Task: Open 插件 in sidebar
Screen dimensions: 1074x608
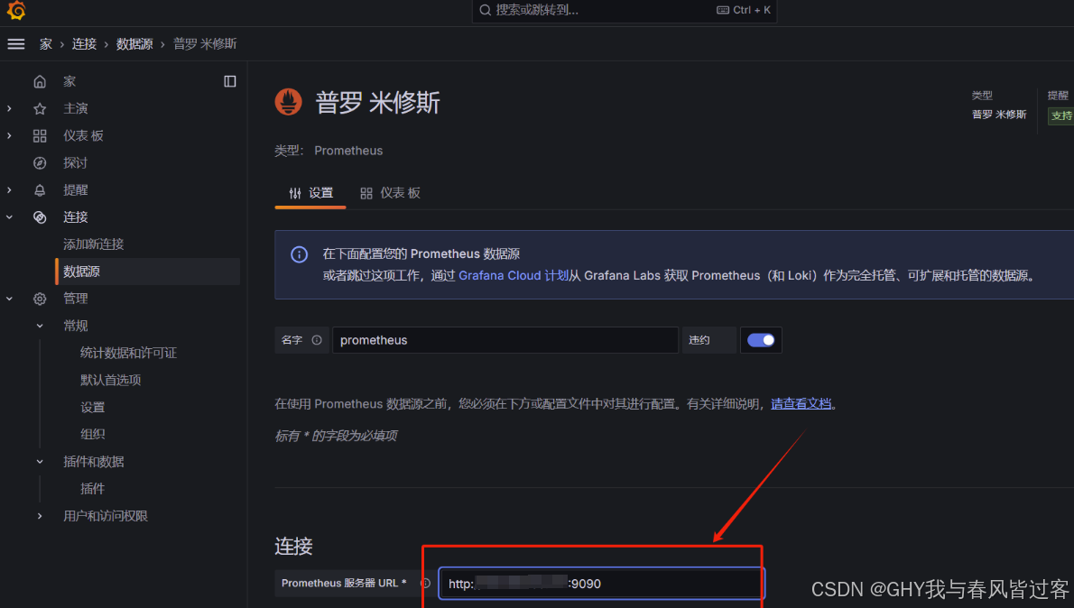Action: coord(92,488)
